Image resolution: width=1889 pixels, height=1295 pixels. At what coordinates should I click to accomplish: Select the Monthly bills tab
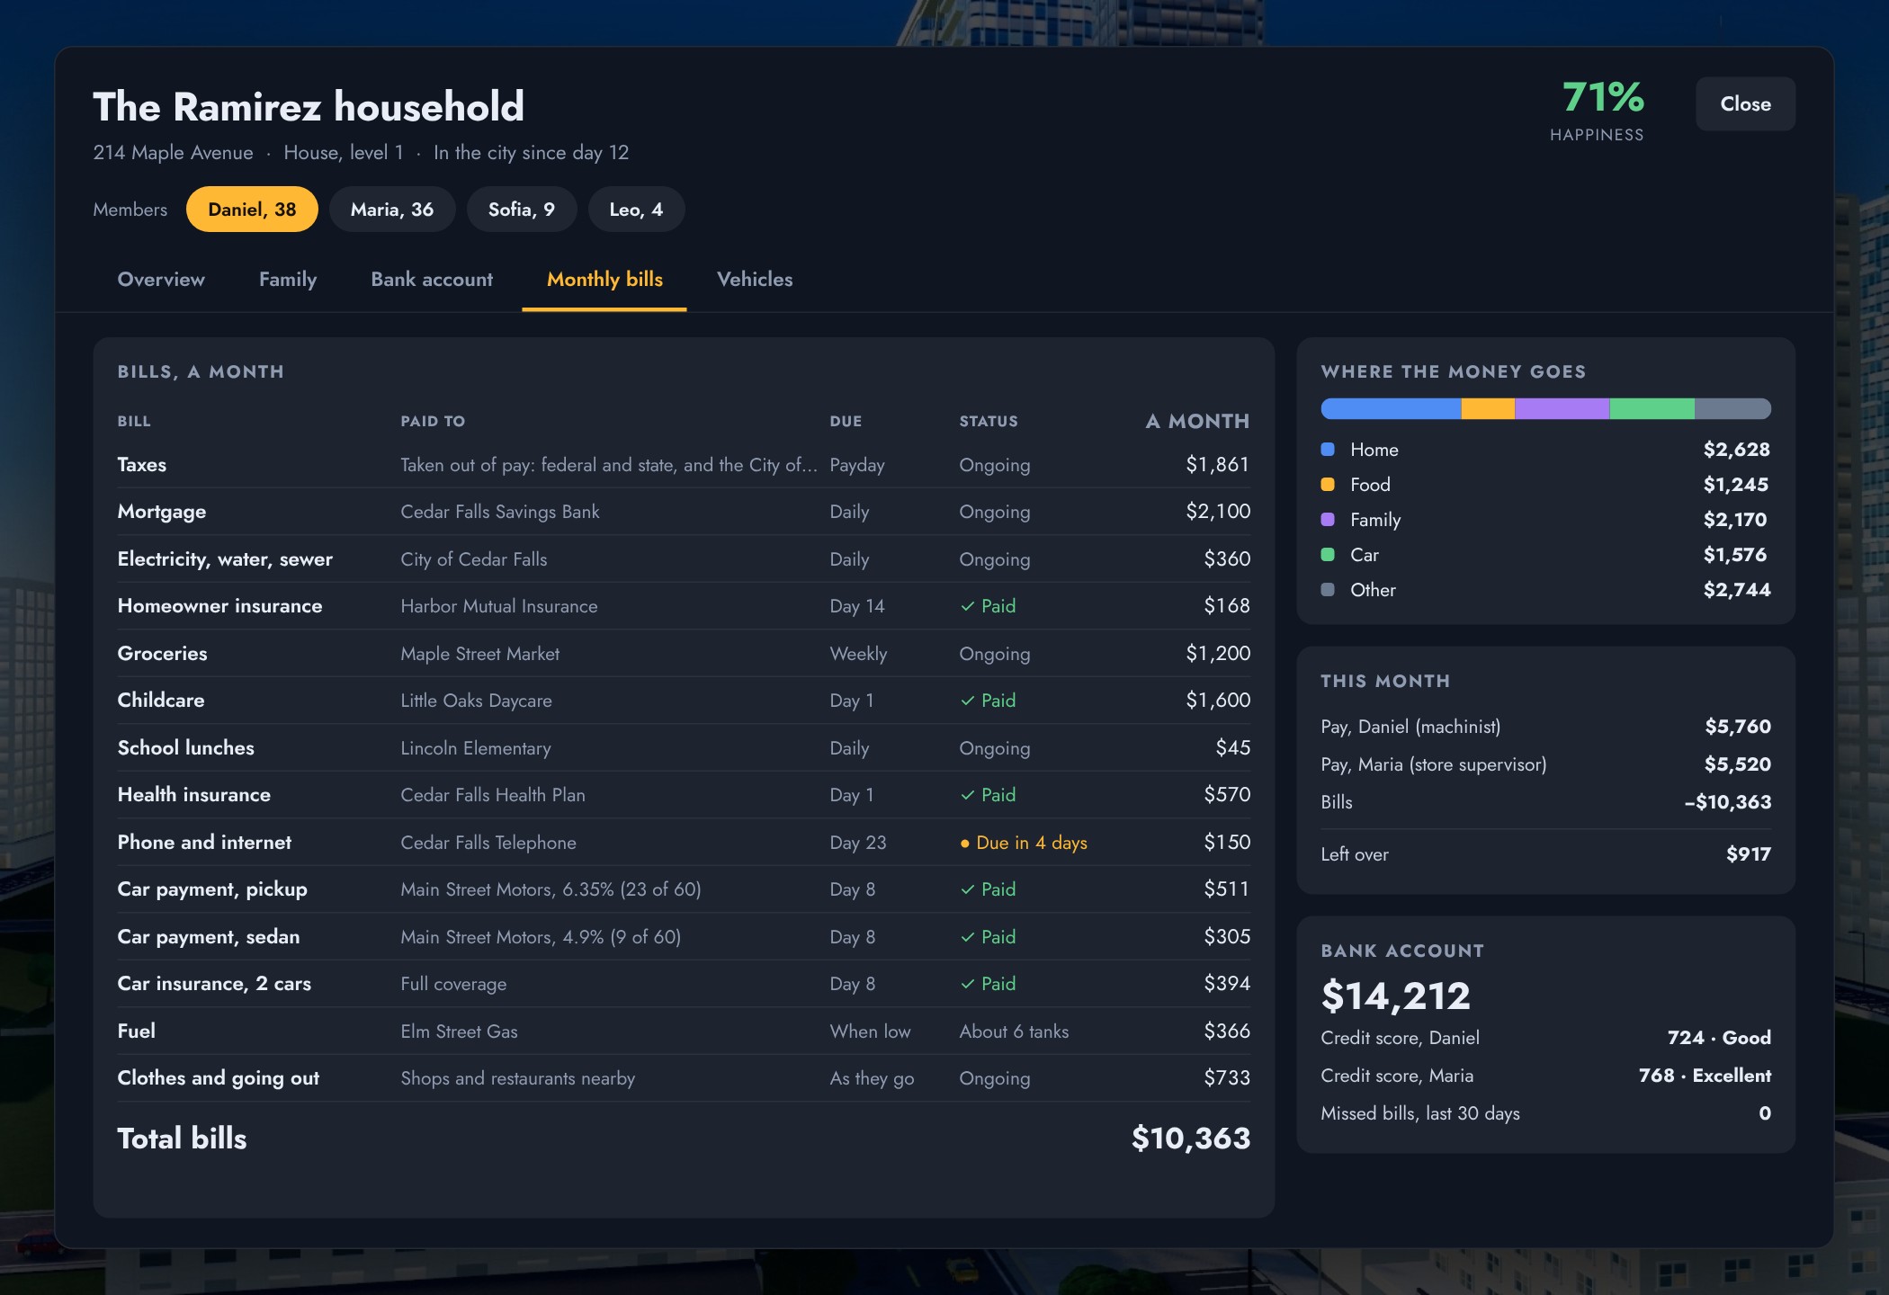pyautogui.click(x=604, y=280)
